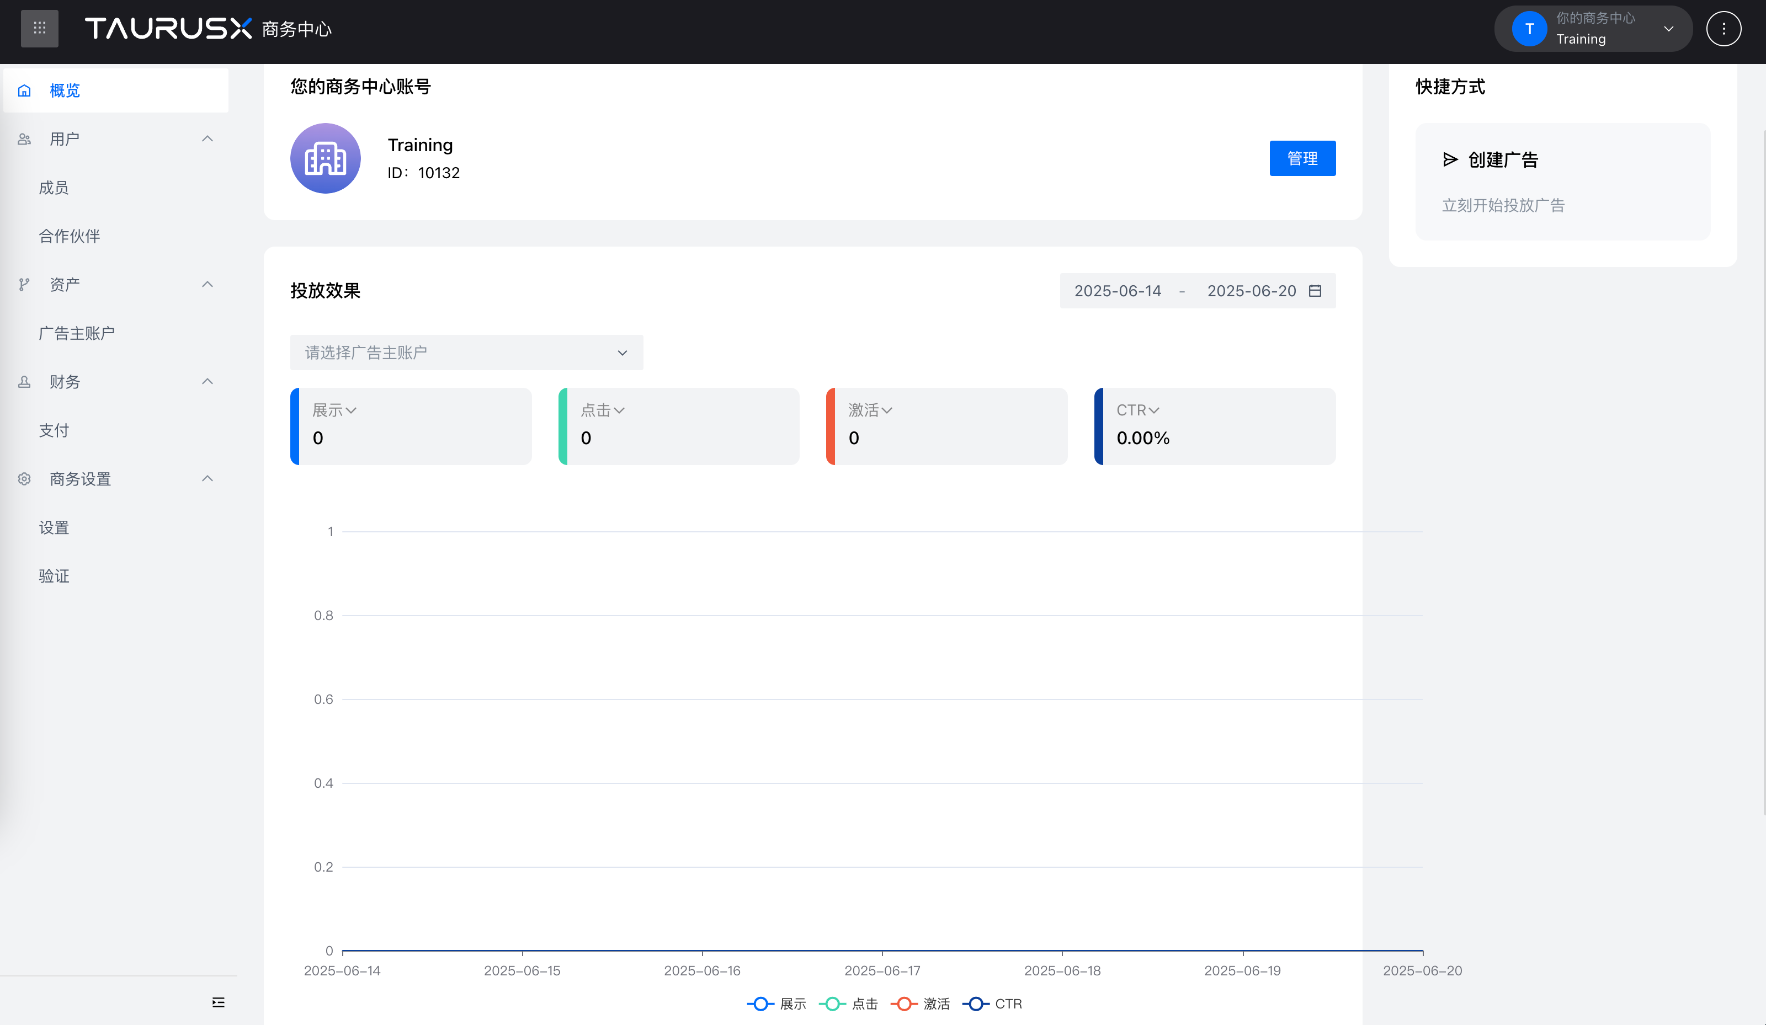Open the vertical three-dot more menu
Viewport: 1766px width, 1025px height.
(x=1724, y=29)
